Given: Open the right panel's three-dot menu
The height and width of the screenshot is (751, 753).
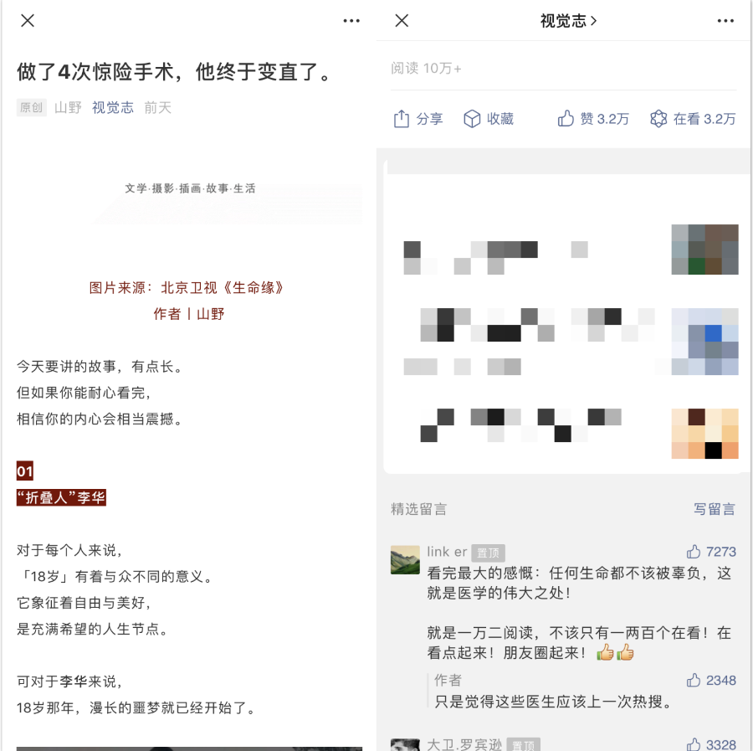Looking at the screenshot, I should click(725, 21).
